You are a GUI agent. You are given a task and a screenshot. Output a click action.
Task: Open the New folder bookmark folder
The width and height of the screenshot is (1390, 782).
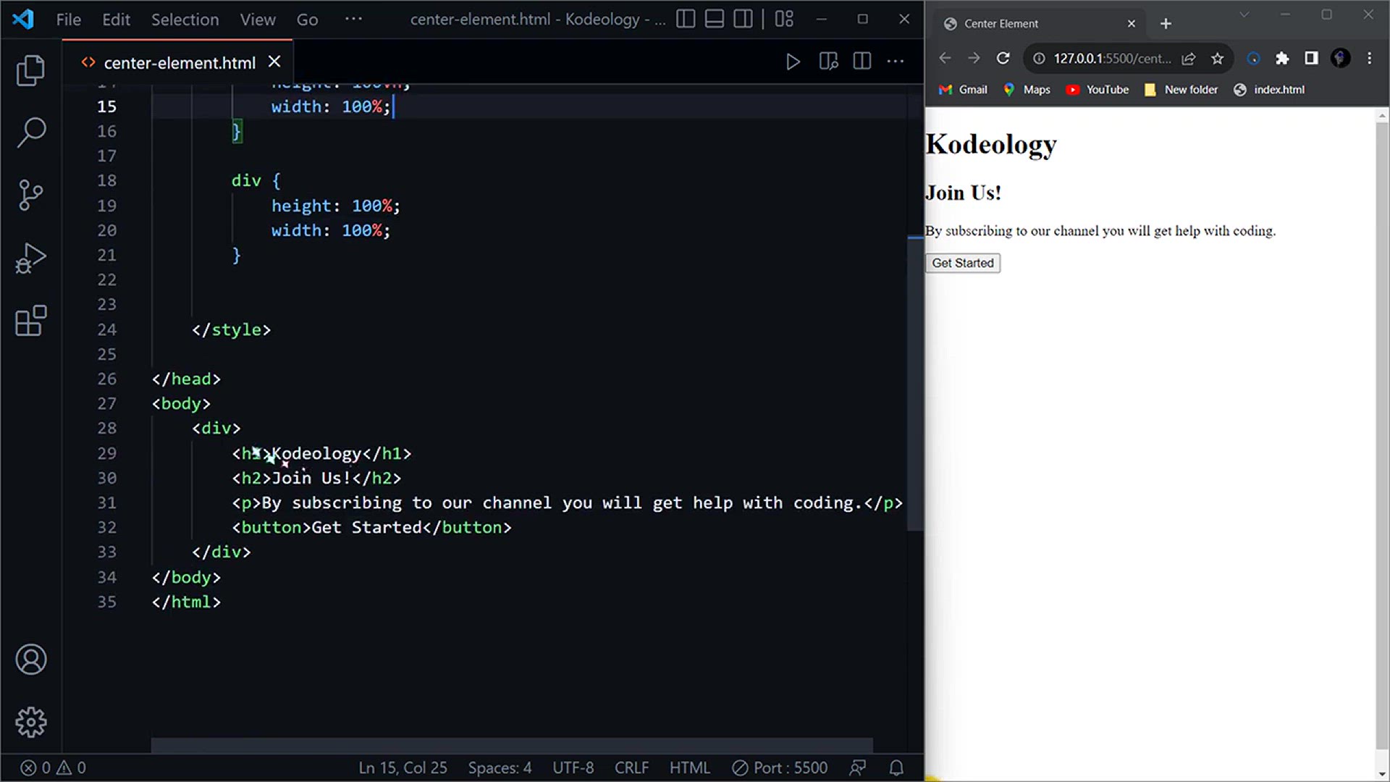tap(1181, 90)
